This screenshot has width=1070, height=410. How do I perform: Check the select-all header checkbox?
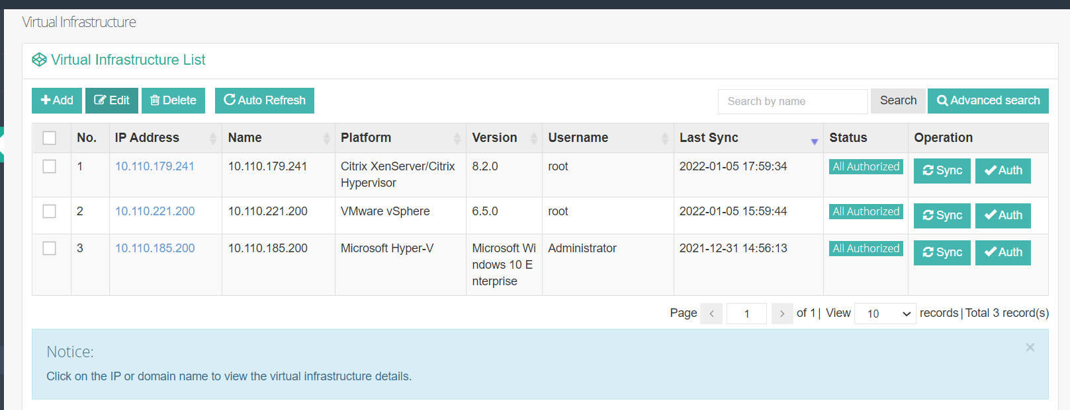pos(50,138)
